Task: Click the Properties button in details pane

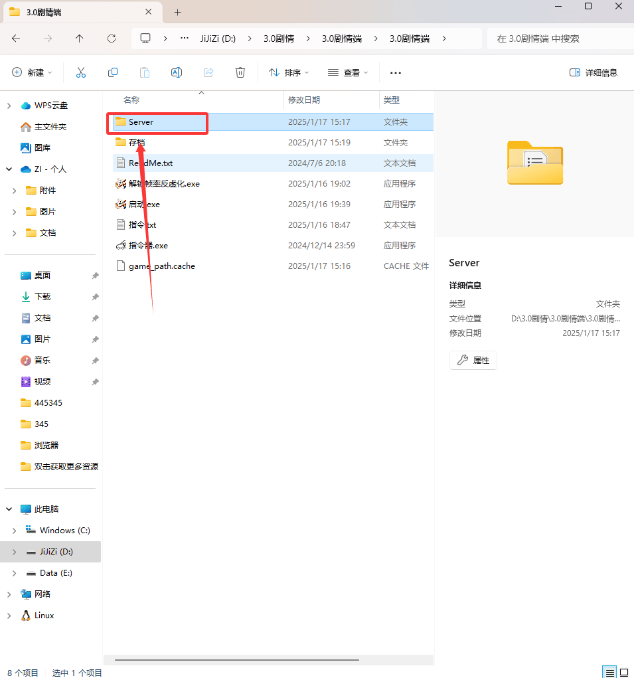Action: tap(473, 361)
